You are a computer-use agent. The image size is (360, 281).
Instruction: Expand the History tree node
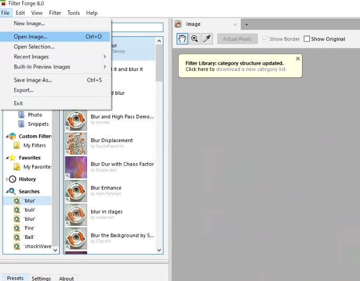tap(7, 179)
